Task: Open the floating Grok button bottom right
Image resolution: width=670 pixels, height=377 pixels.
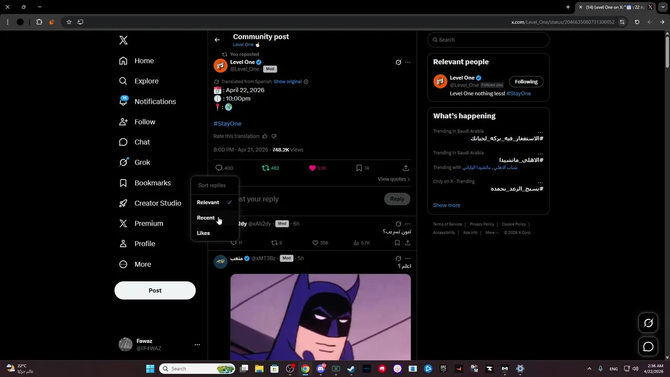Action: coord(649,323)
